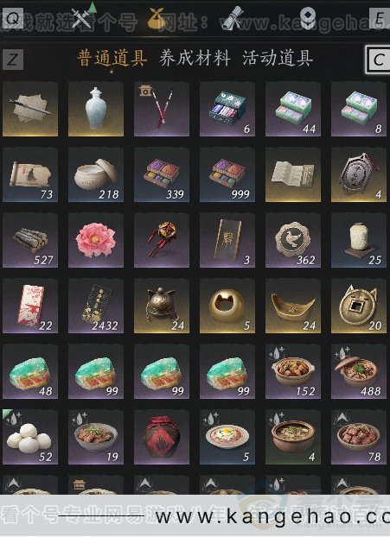Select the coin stack currency icon
Screen dimensions: 390x537
tap(308, 18)
